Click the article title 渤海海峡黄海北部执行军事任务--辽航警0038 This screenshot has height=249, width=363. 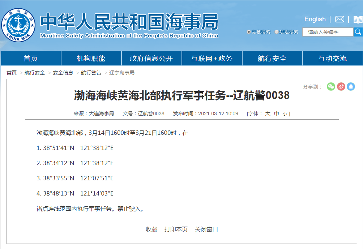coord(182,95)
